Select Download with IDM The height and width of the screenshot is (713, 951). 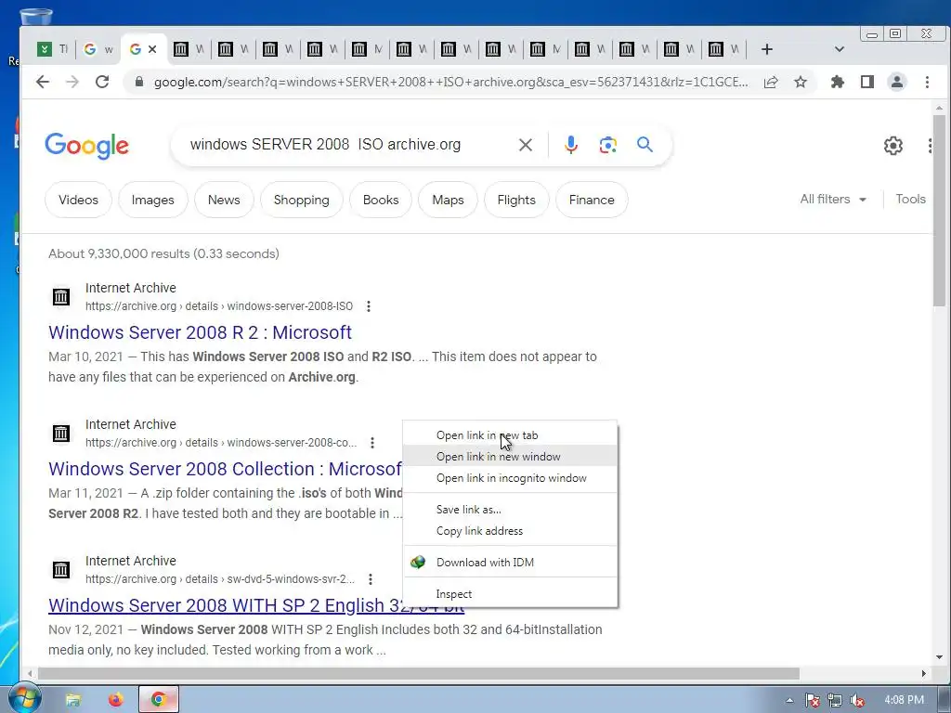tap(510, 562)
